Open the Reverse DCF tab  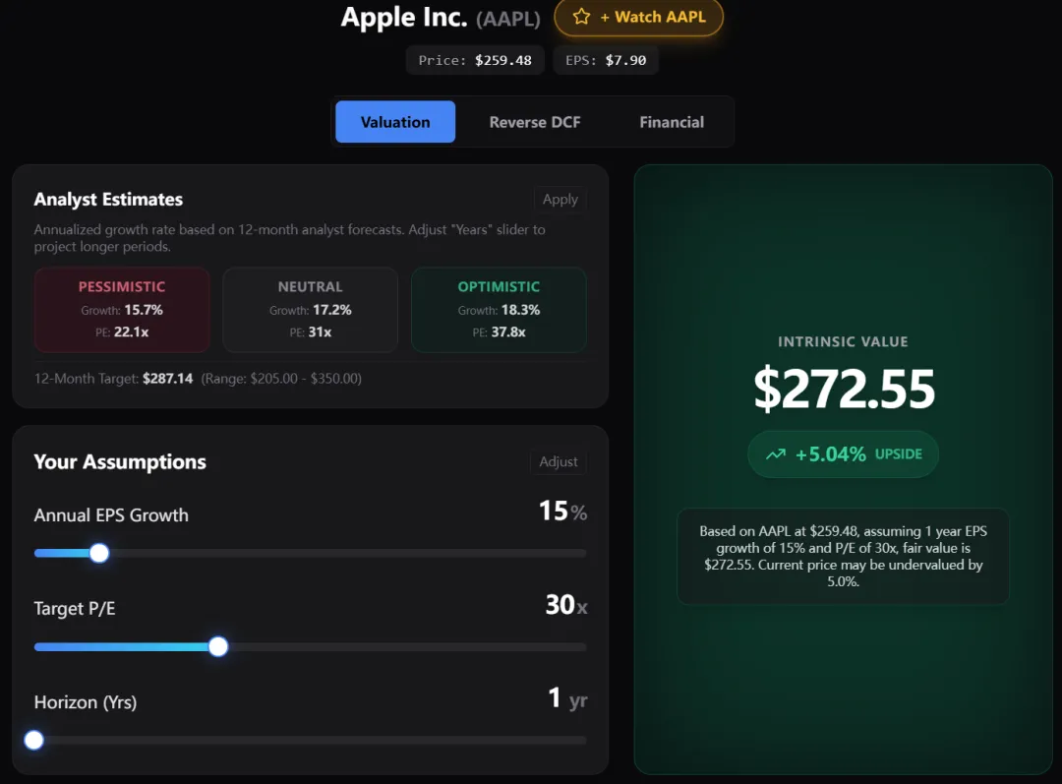click(x=535, y=122)
